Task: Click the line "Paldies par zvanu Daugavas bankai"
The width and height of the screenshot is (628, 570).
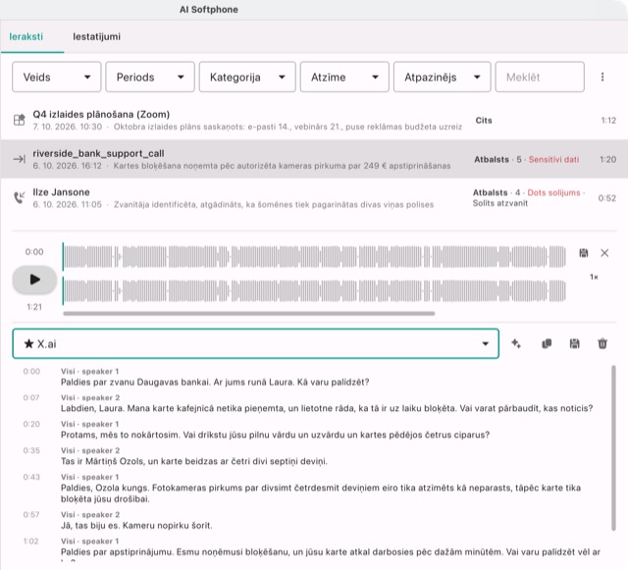Action: point(215,383)
